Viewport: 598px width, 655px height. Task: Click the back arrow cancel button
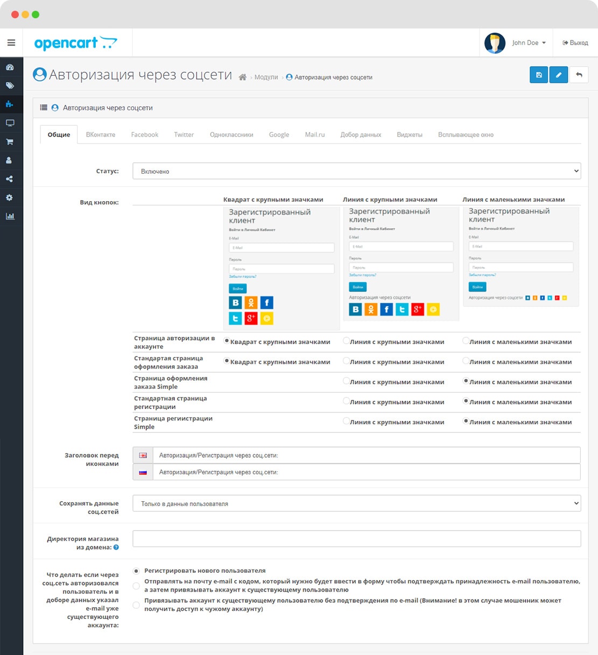coord(579,75)
